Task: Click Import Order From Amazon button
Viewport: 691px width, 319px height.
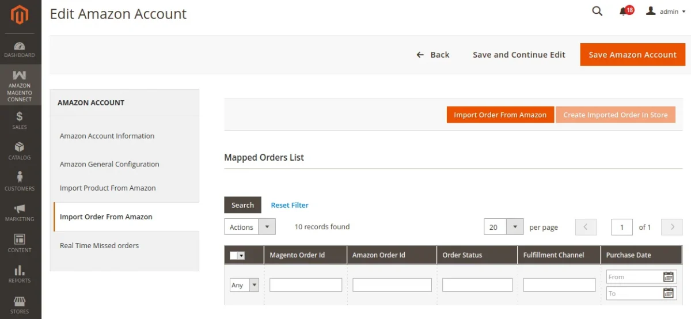Action: [x=500, y=115]
